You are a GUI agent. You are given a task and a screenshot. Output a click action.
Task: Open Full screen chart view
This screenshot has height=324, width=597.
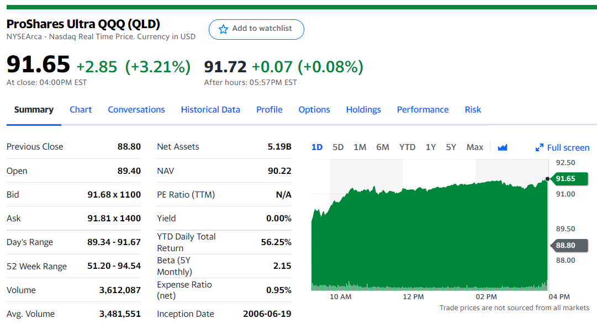[x=562, y=148]
